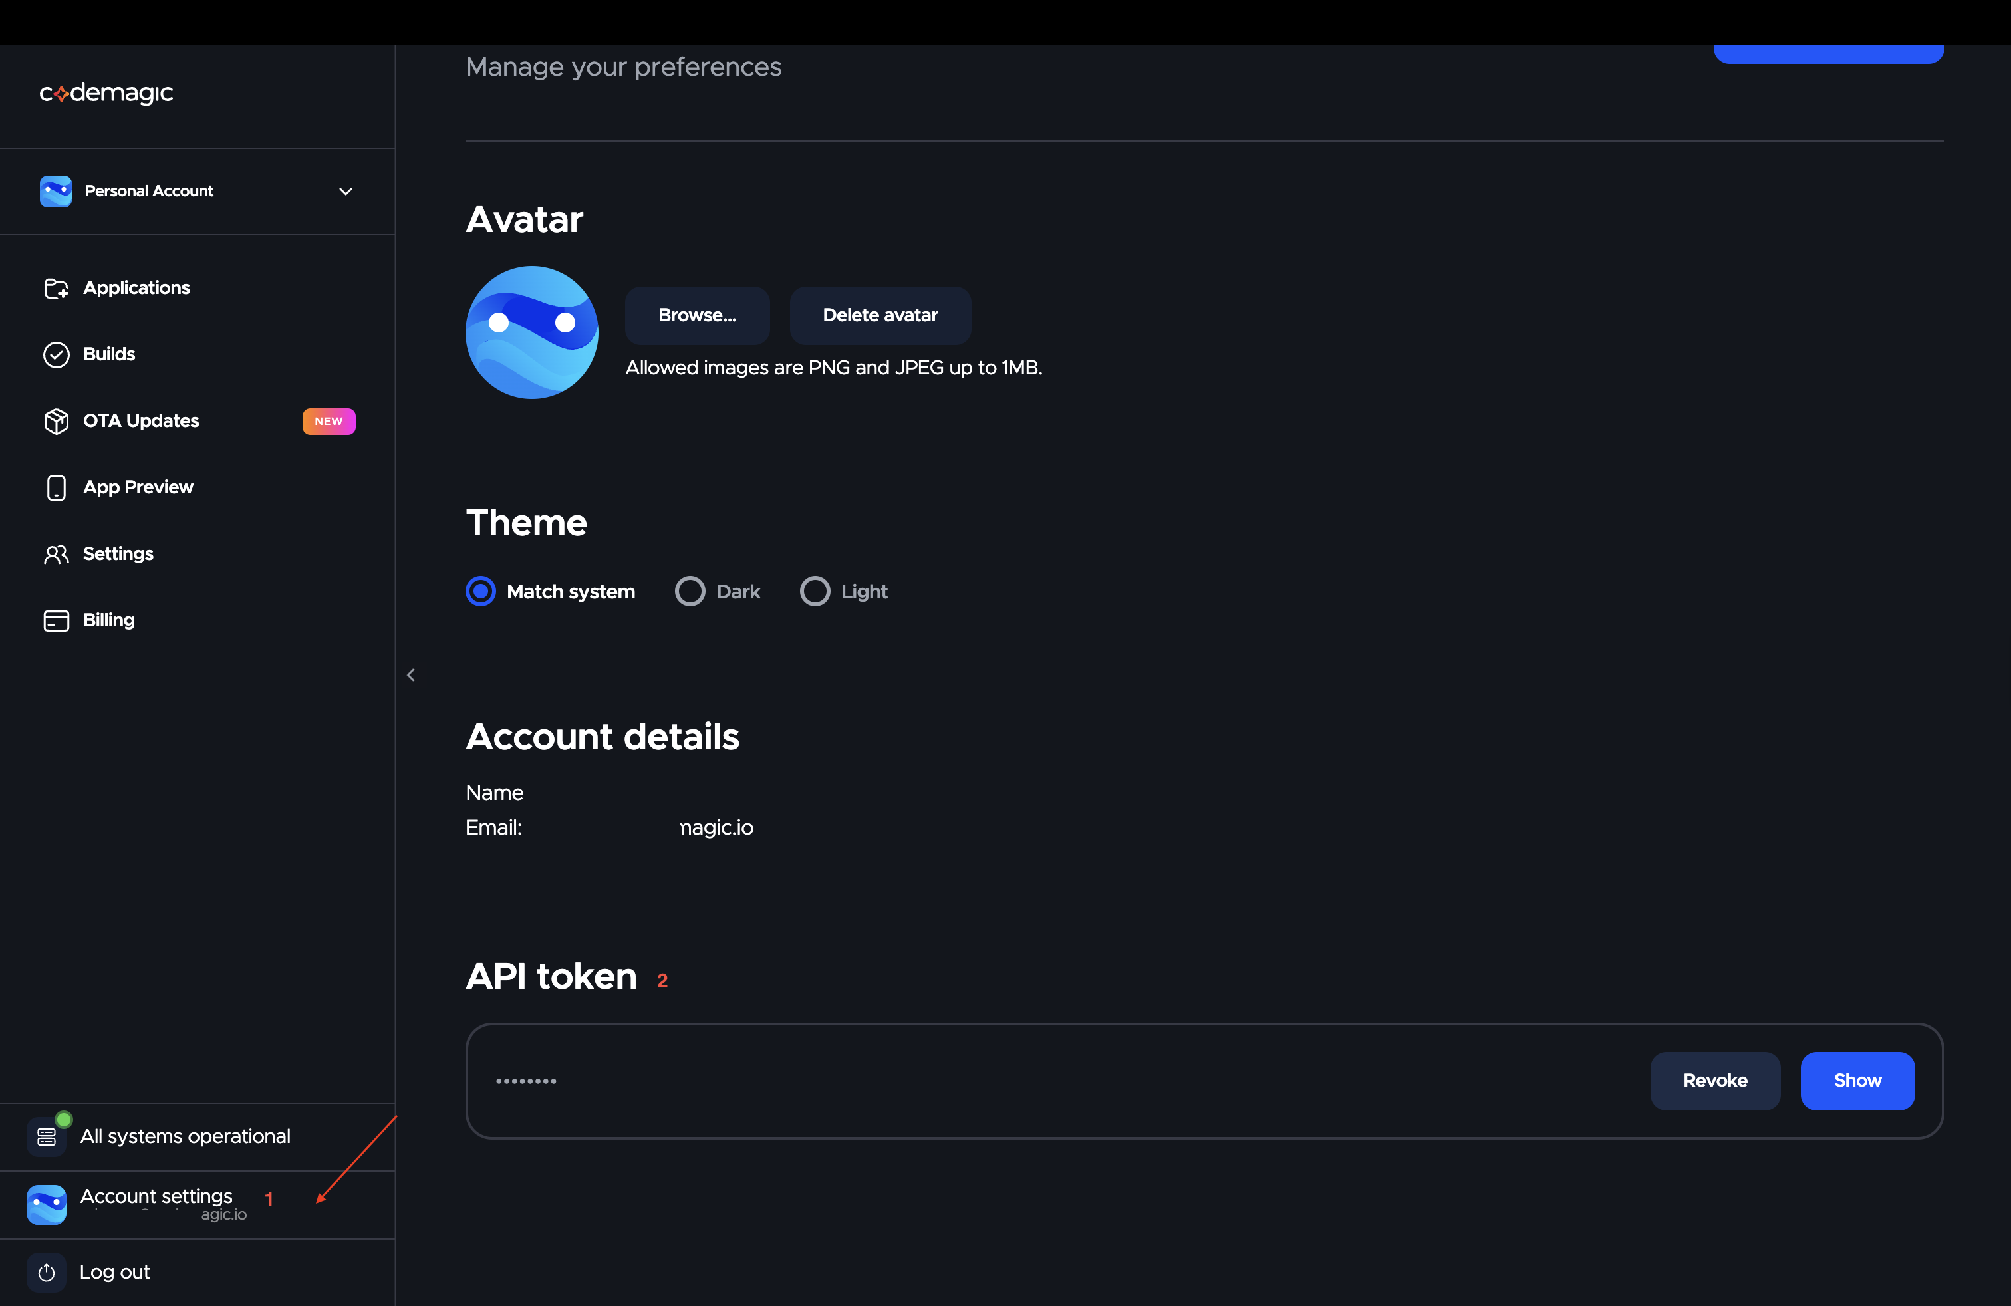The image size is (2011, 1306).
Task: Click the Builds checkmark icon
Action: tap(56, 355)
